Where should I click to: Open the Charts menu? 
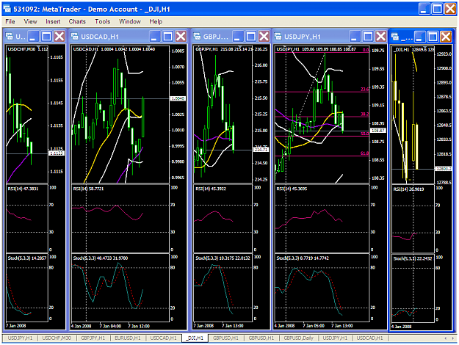pos(77,21)
